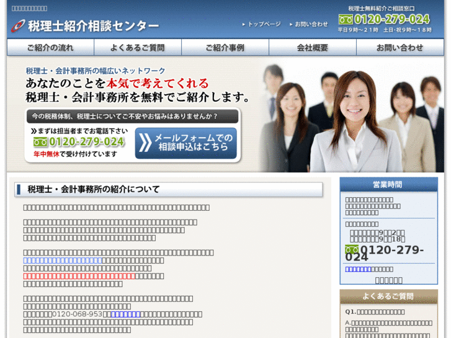Click the 税理士無料紹介ご相談窓口 header label
The width and height of the screenshot is (451, 338).
coord(382,9)
